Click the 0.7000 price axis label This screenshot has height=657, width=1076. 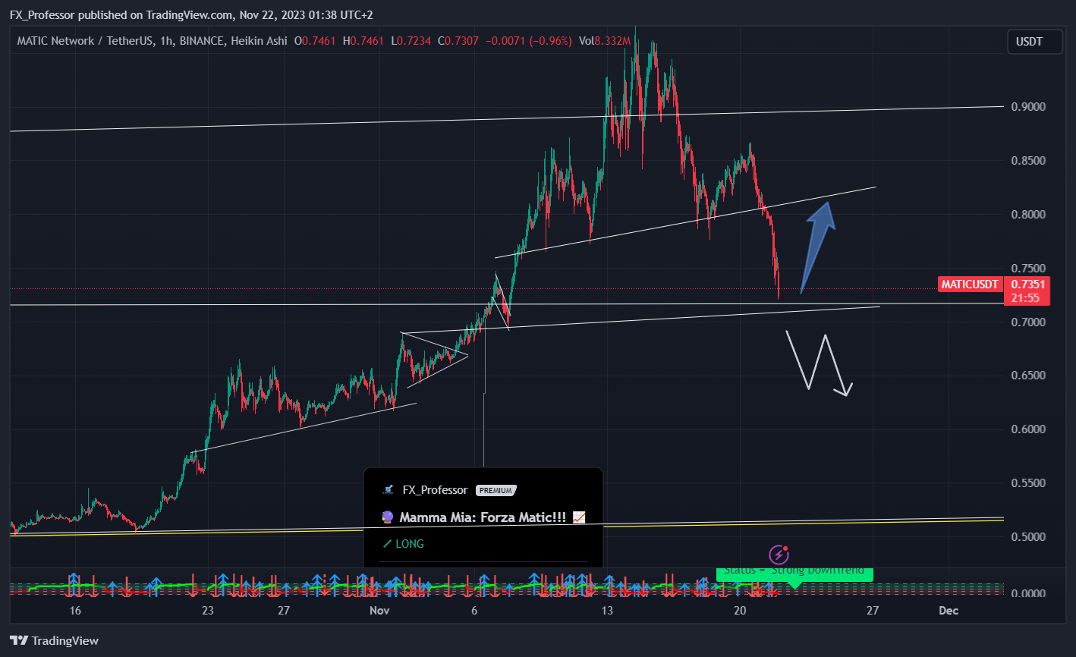[x=1028, y=322]
